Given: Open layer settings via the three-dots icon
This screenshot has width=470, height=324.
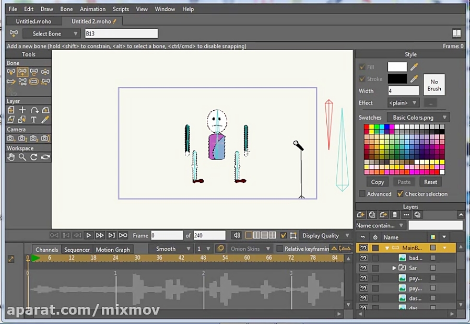Looking at the screenshot, I should tap(406, 214).
